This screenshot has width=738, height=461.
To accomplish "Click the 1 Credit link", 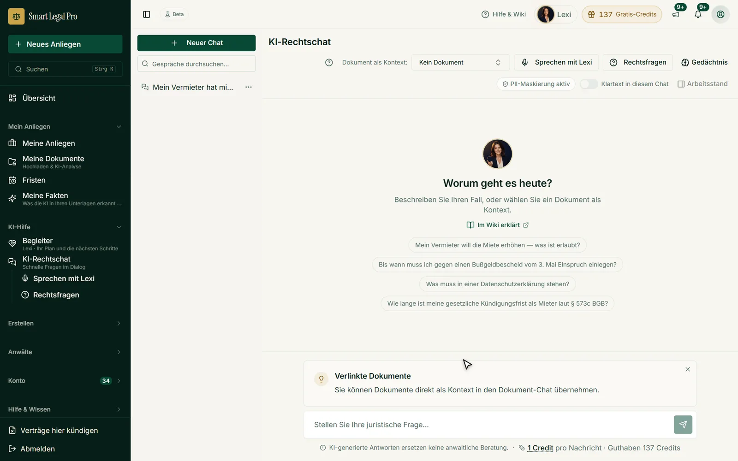I will 540,448.
